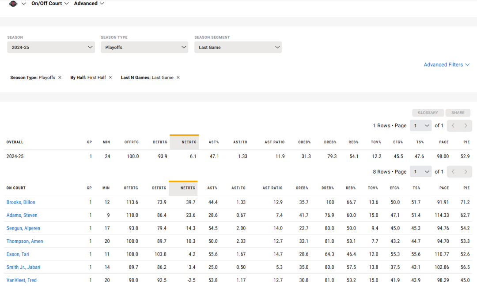Go to next page in Overall table
This screenshot has width=477, height=286.
(x=466, y=126)
